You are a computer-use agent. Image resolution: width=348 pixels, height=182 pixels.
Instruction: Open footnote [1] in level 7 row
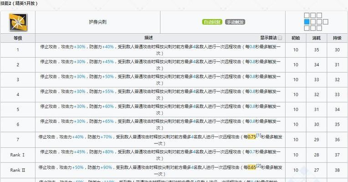(x=259, y=135)
